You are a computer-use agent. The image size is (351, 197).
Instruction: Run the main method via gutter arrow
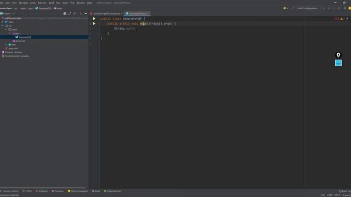[x=94, y=24]
